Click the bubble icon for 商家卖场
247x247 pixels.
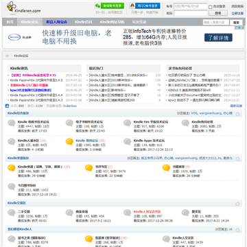[x=69, y=213]
